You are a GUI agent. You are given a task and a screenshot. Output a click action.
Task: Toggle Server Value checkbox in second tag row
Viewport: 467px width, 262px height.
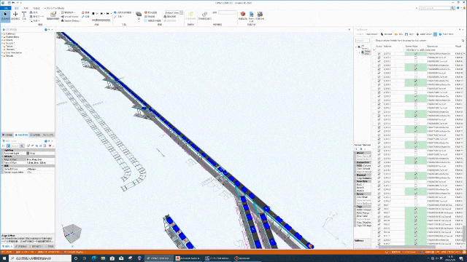tap(415, 57)
